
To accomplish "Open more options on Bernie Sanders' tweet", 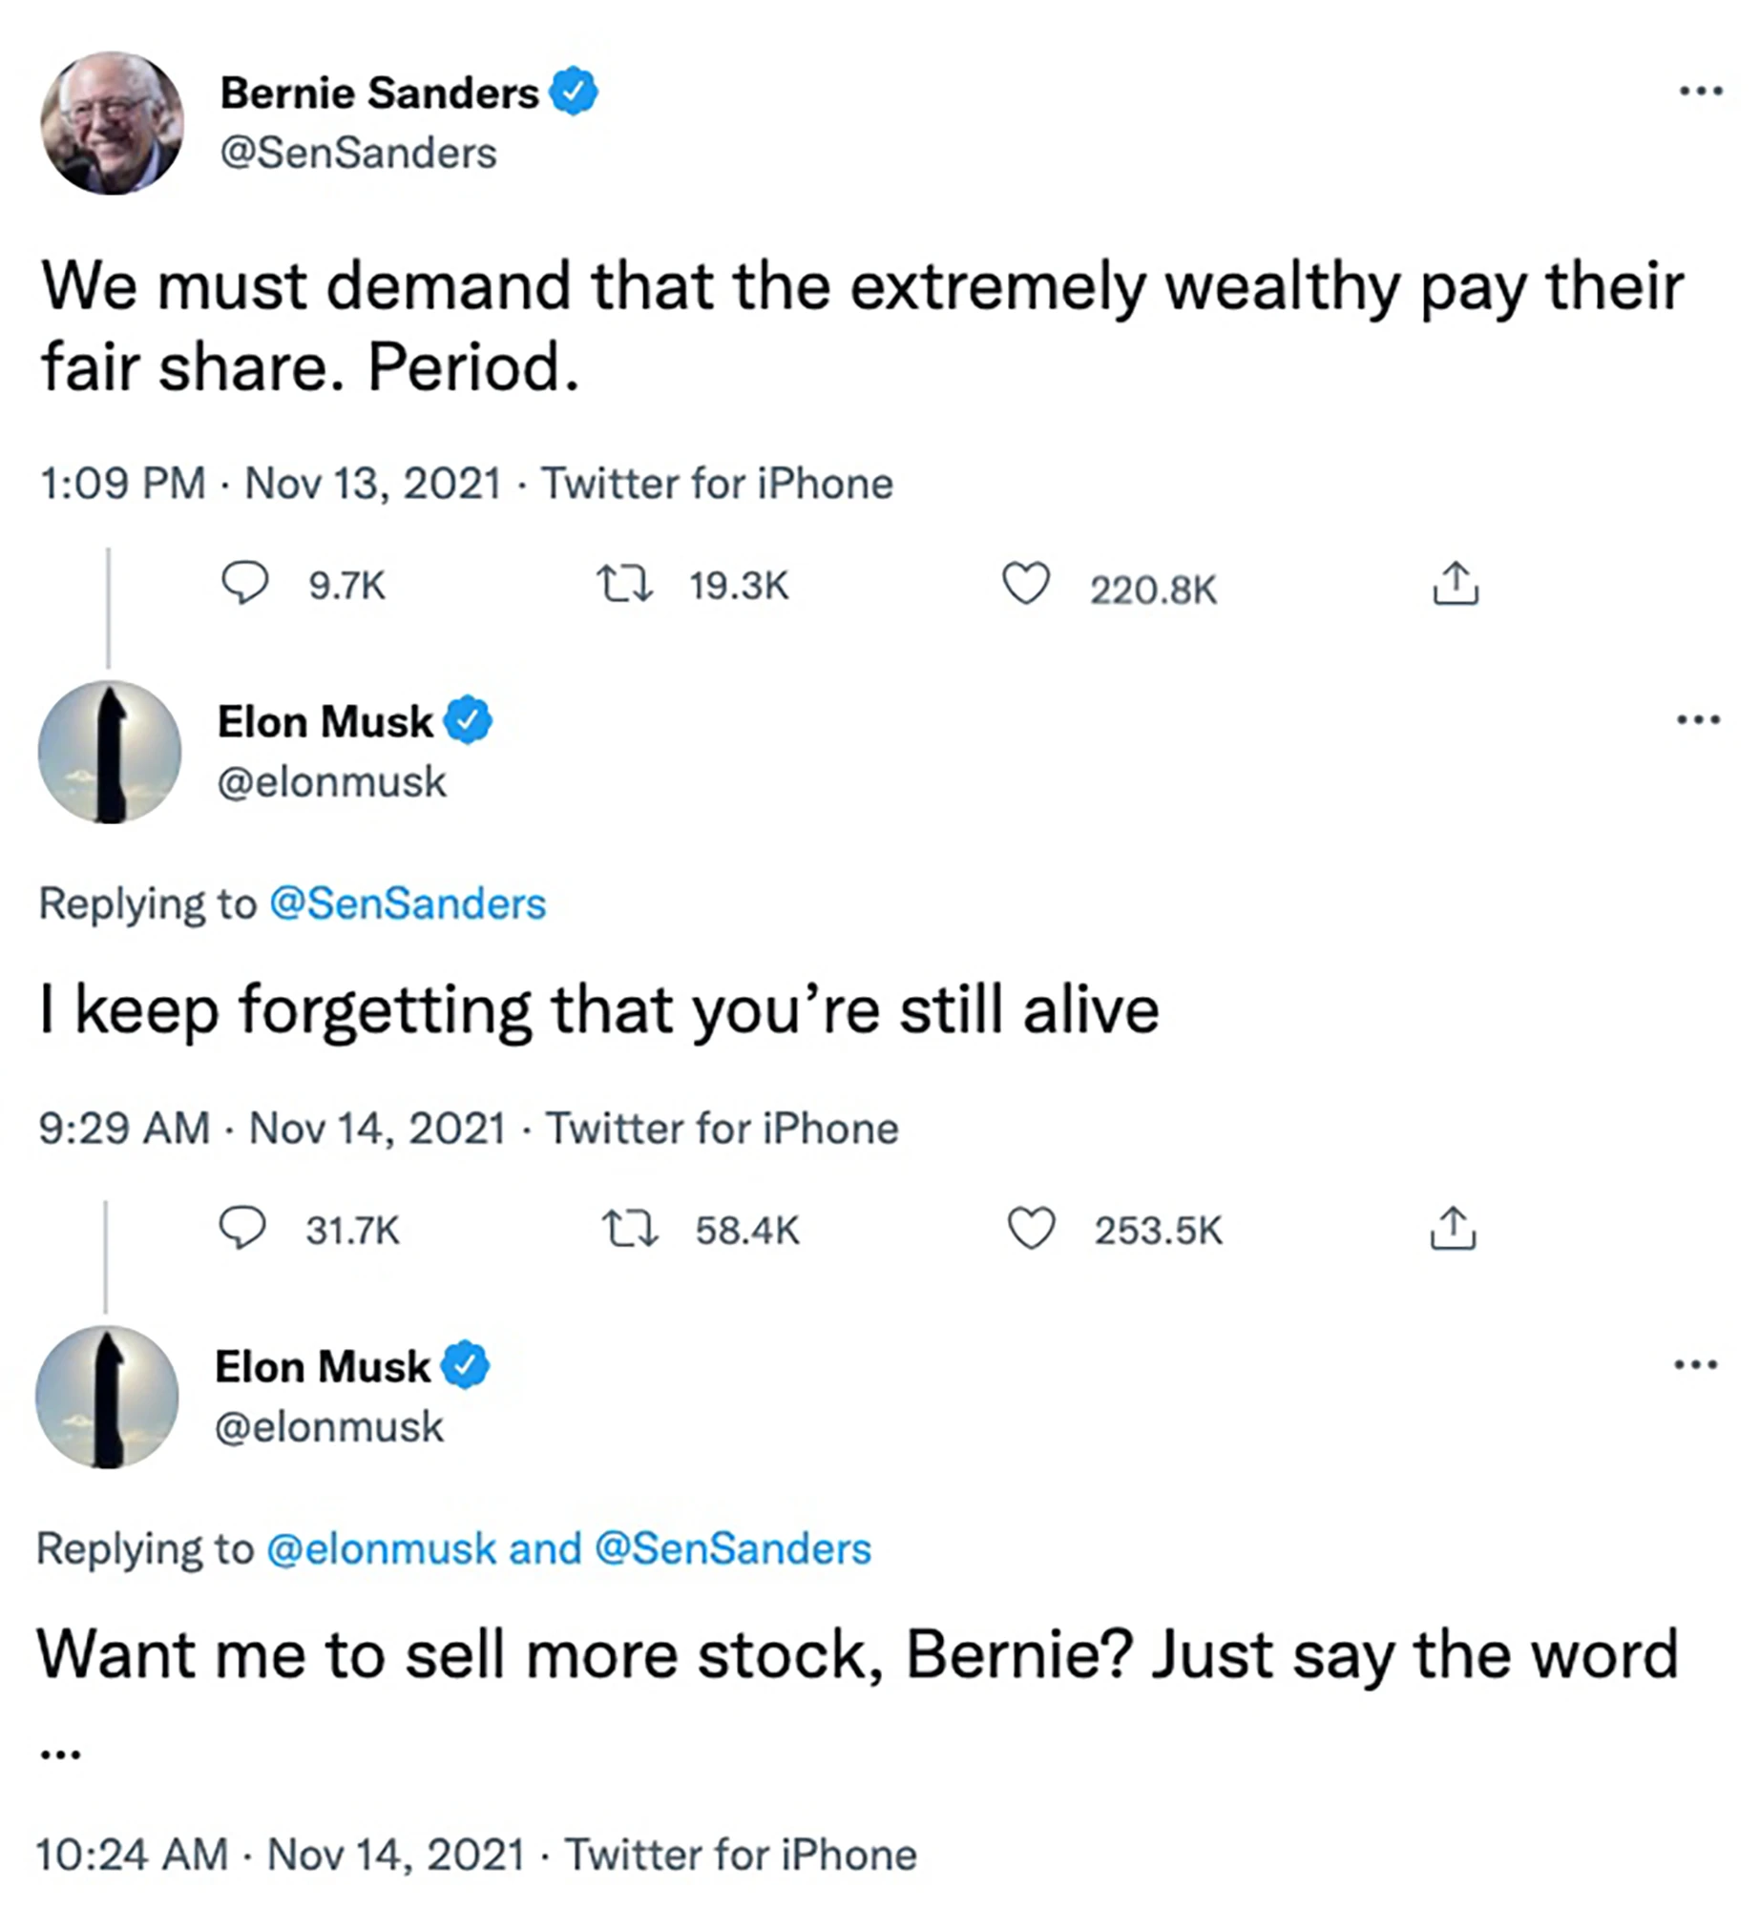I will [x=1701, y=92].
